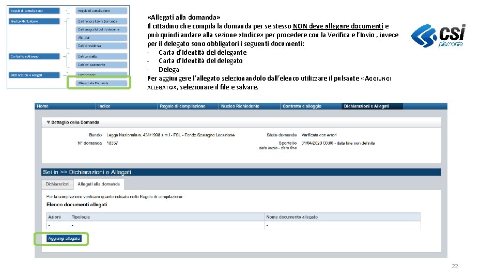This screenshot has width=496, height=279.
Task: Click the CSI Piemonte logo
Action: pos(439,36)
